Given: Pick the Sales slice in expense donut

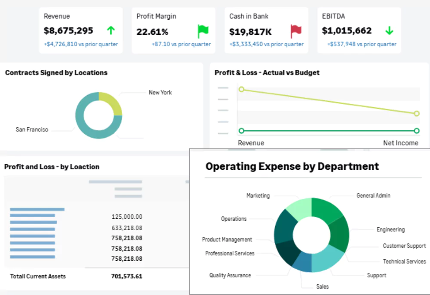Looking at the screenshot, I should point(302,262).
